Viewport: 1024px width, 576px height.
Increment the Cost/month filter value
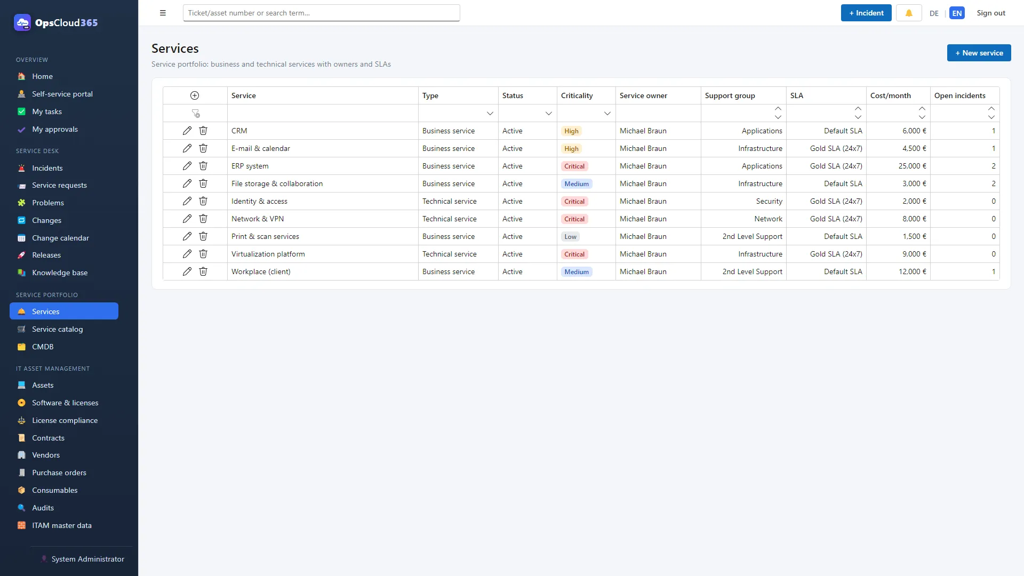tap(922, 109)
